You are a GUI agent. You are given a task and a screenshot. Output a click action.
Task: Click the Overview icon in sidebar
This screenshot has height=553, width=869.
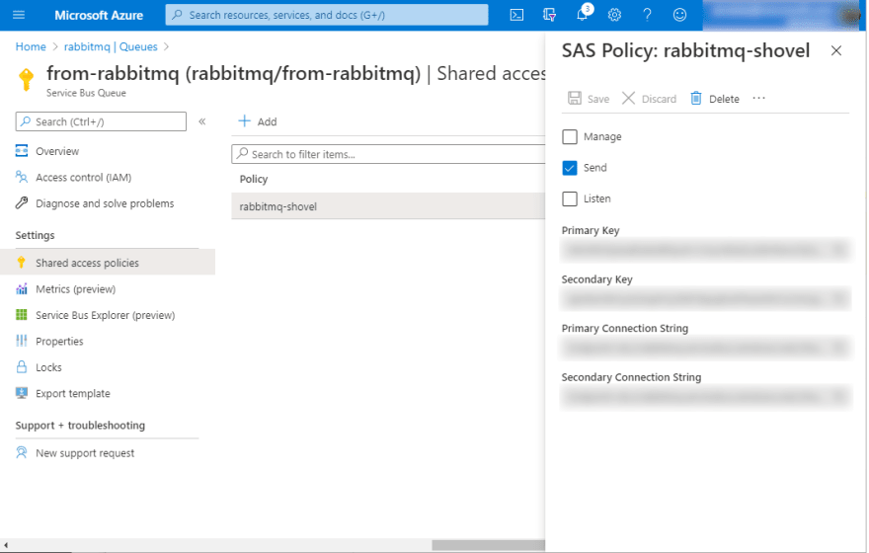pos(22,151)
